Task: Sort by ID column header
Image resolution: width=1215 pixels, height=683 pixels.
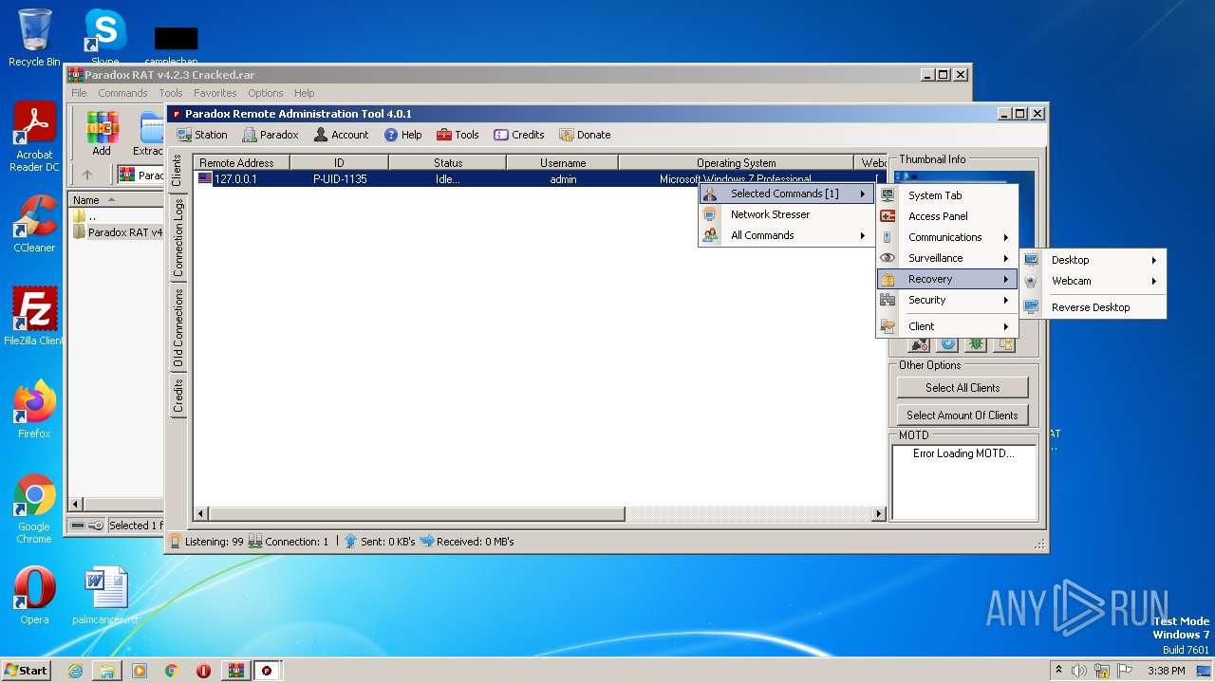Action: tap(339, 162)
